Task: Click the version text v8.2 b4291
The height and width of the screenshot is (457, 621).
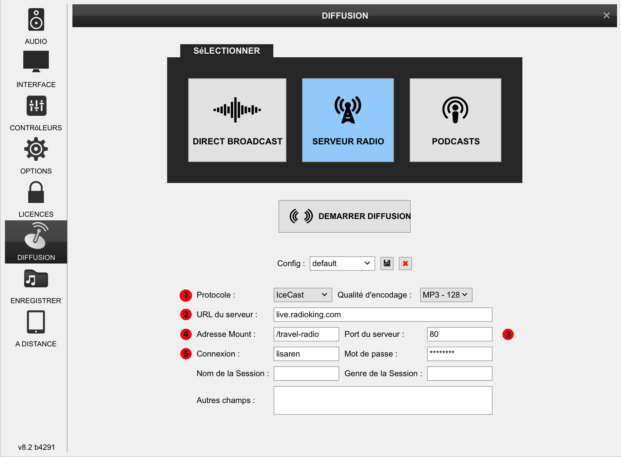Action: click(36, 447)
